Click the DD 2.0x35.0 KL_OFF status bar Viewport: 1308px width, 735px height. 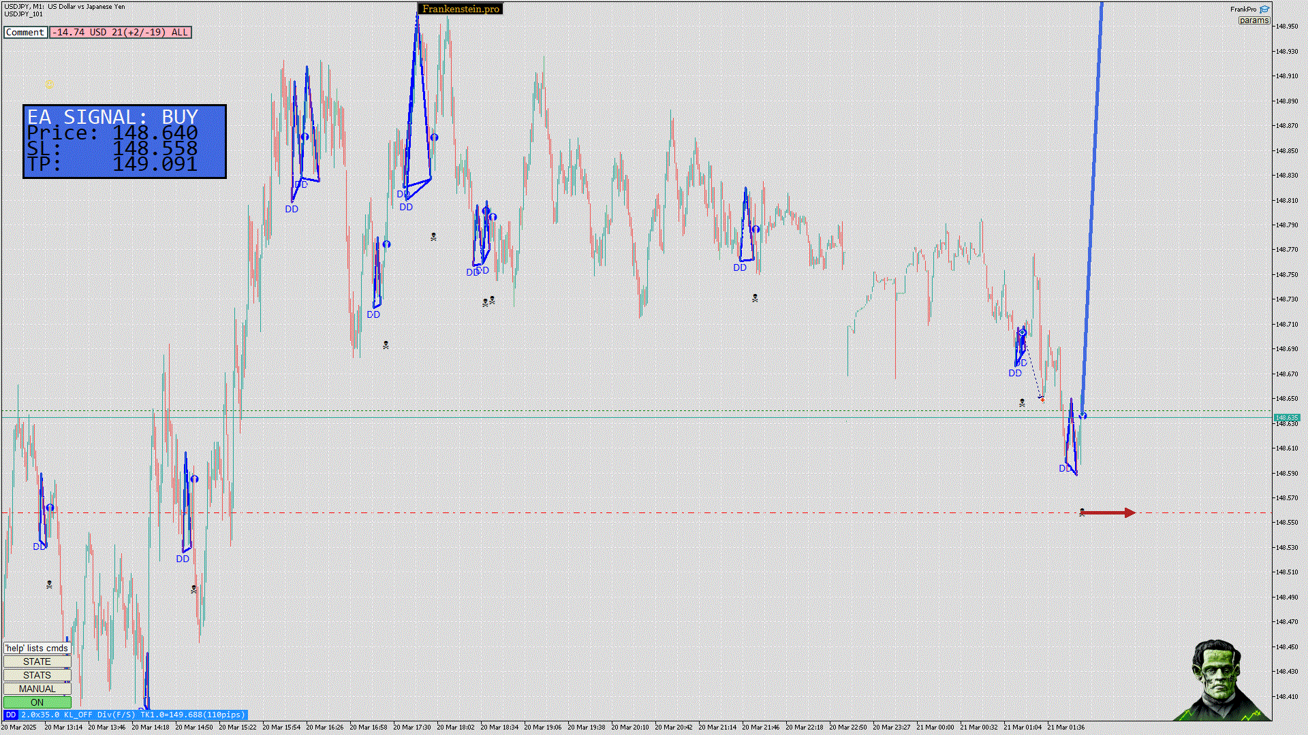(132, 715)
